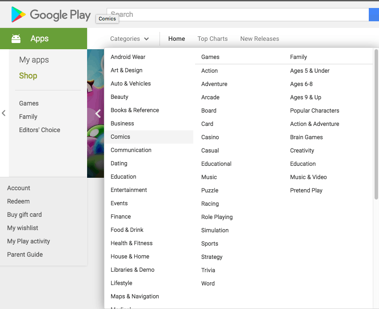
Task: Choose the Business category
Action: pos(122,123)
